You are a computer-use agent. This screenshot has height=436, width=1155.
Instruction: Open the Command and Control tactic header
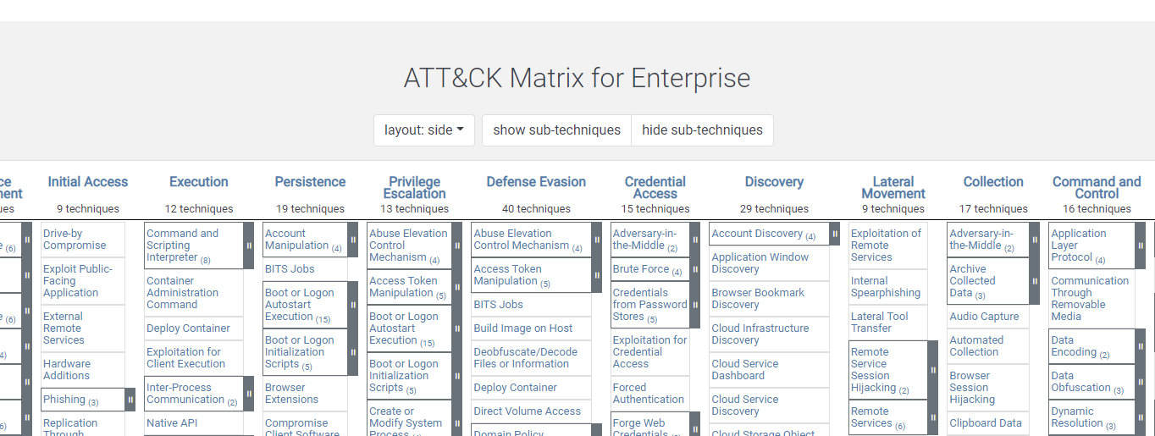tap(1097, 187)
